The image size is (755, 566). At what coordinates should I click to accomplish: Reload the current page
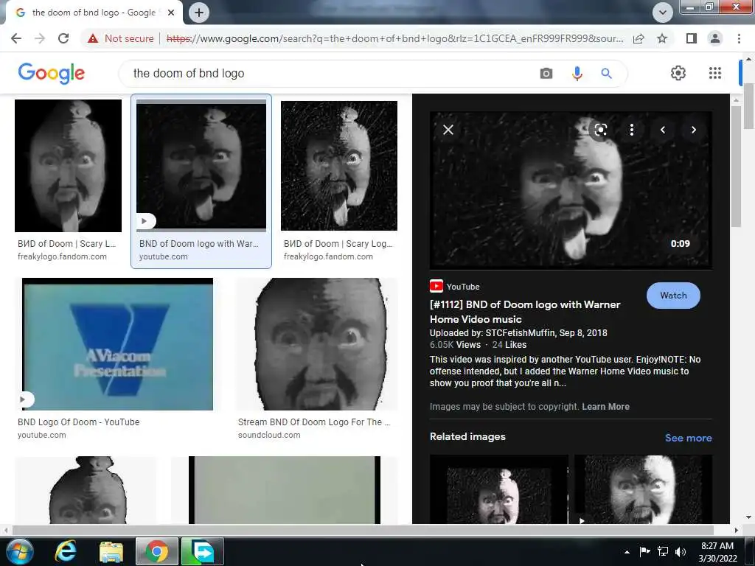[63, 38]
